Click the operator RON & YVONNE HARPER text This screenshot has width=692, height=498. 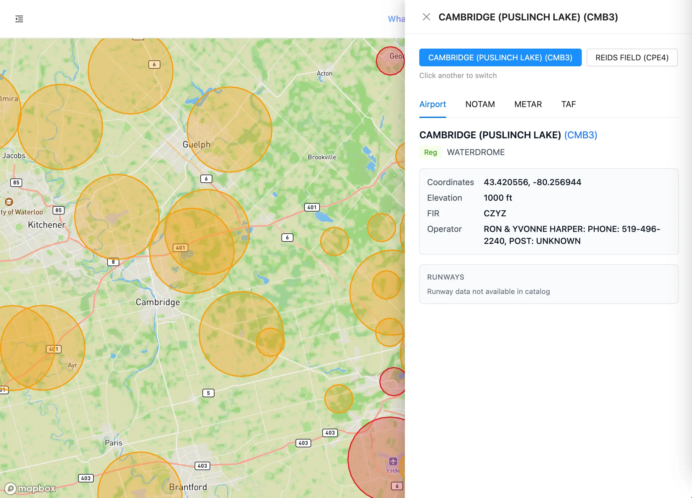[x=572, y=235]
